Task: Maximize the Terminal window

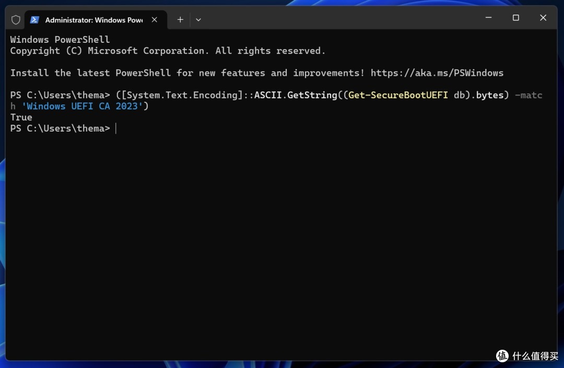Action: (x=516, y=18)
